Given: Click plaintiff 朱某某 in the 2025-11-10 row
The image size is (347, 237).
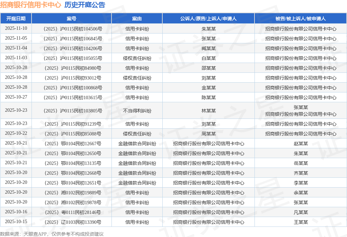Looking at the screenshot, I should 208,29.
